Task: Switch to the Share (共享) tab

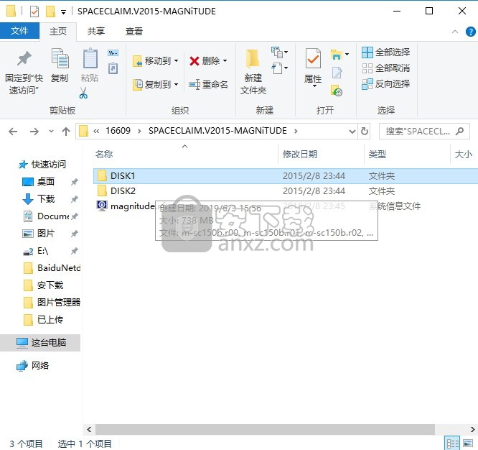Action: (x=95, y=32)
